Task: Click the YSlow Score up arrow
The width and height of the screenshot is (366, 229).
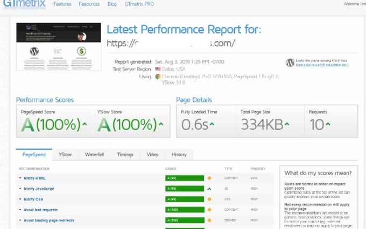Action: (161, 124)
